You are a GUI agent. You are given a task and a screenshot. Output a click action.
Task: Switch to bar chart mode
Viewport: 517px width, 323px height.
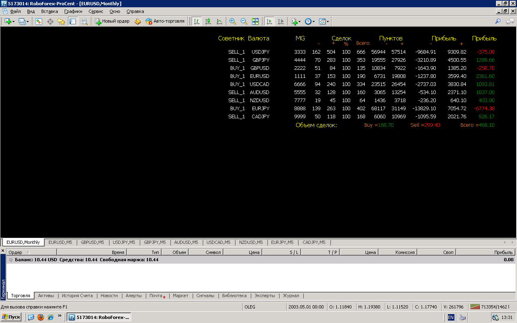(x=197, y=21)
